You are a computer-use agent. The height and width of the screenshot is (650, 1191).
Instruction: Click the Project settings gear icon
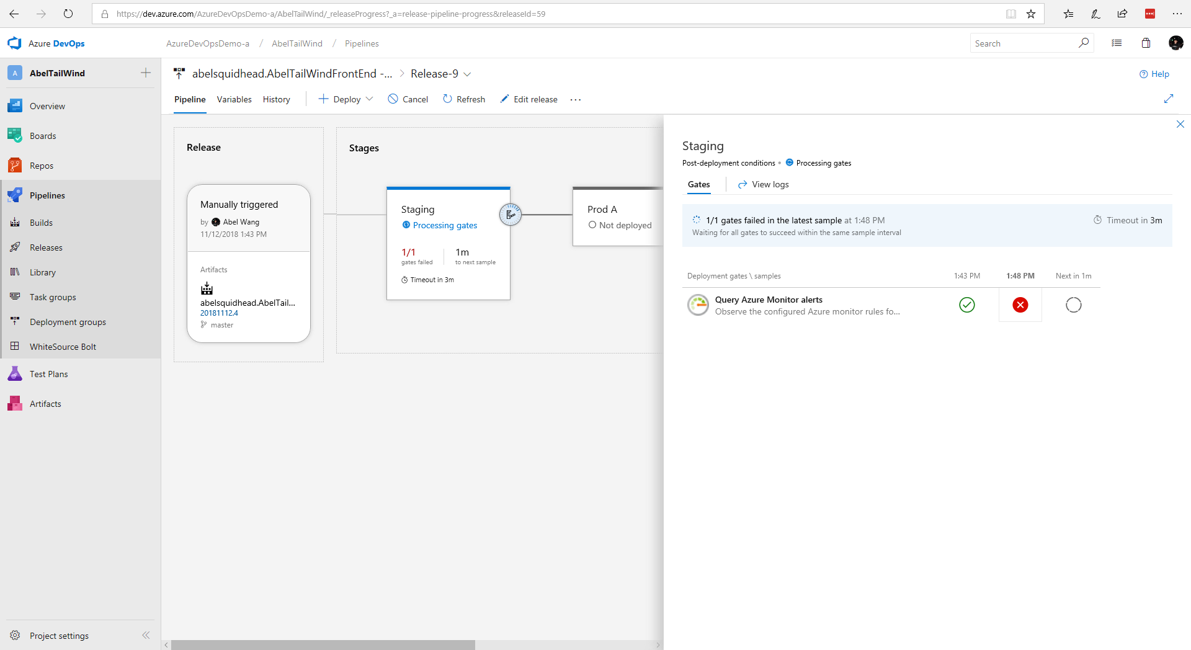15,636
